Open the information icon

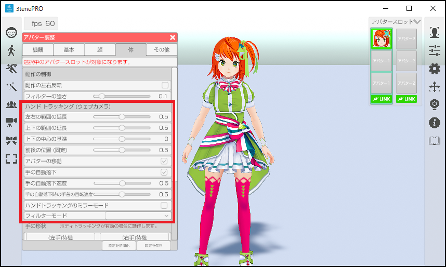[435, 123]
